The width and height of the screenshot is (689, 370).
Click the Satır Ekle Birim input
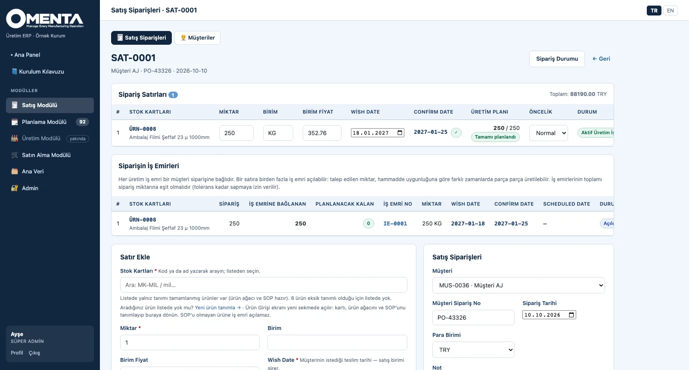[x=337, y=342]
